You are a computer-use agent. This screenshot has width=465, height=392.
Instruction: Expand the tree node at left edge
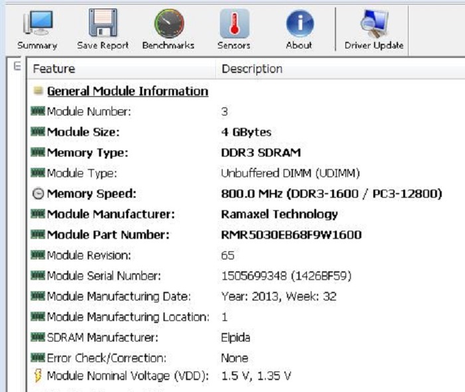pyautogui.click(x=17, y=66)
